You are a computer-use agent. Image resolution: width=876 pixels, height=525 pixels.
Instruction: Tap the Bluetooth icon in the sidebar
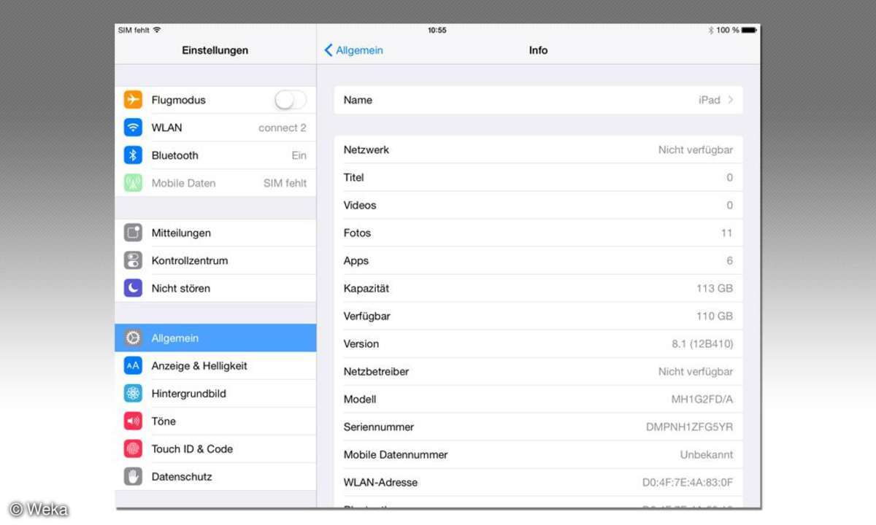tap(133, 155)
